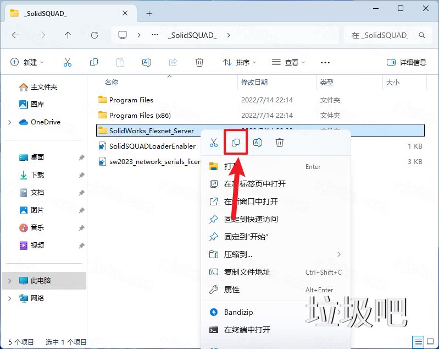Switch to details view icon in status bar
Viewport: 439px width, 349px height.
tap(419, 342)
